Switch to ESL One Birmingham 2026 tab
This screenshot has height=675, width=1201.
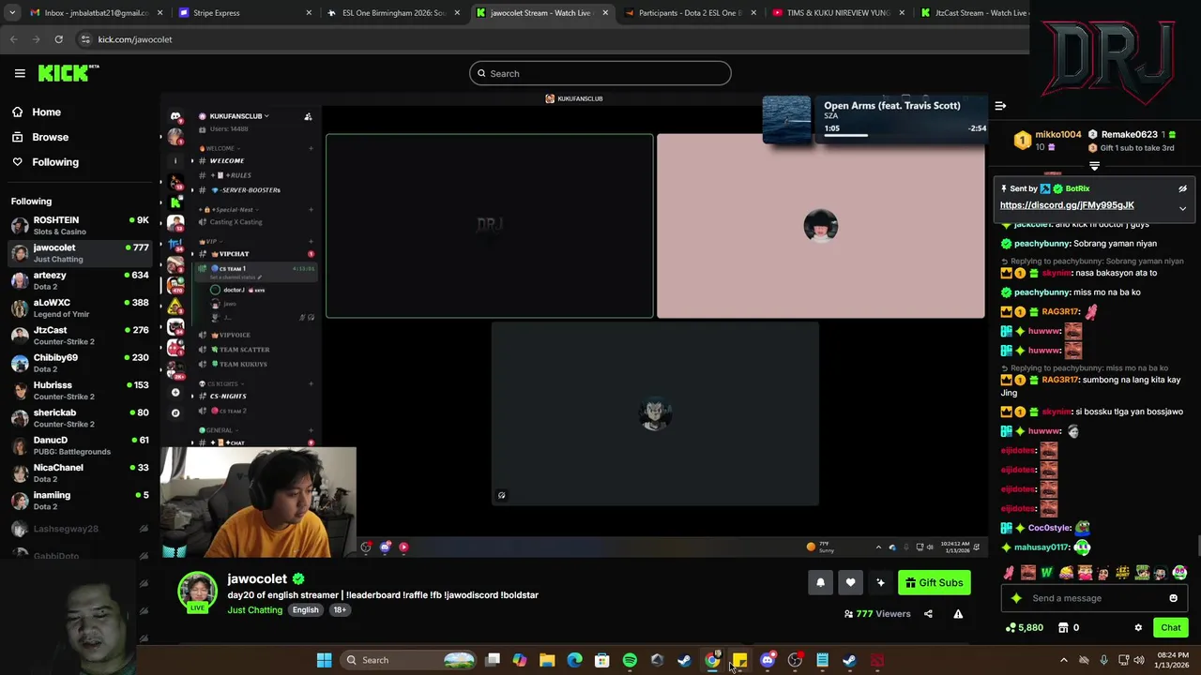(x=394, y=13)
